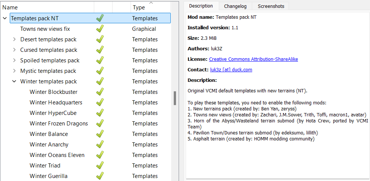
Task: Click green checkmark for Towns new views fix
Action: click(x=100, y=29)
